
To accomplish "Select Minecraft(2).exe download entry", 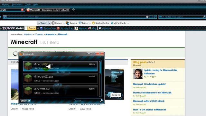I will click(x=60, y=66).
